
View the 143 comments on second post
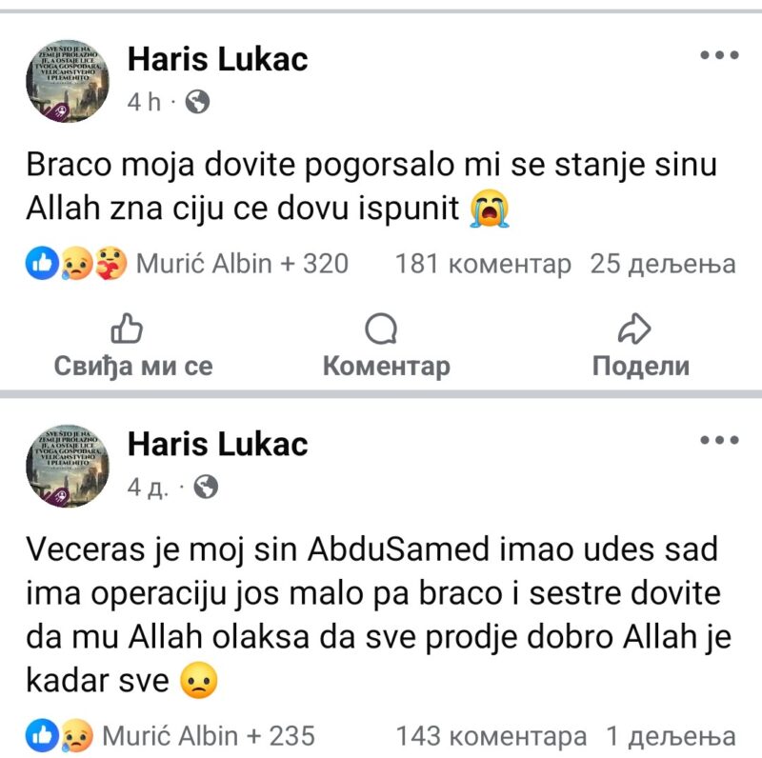(491, 735)
